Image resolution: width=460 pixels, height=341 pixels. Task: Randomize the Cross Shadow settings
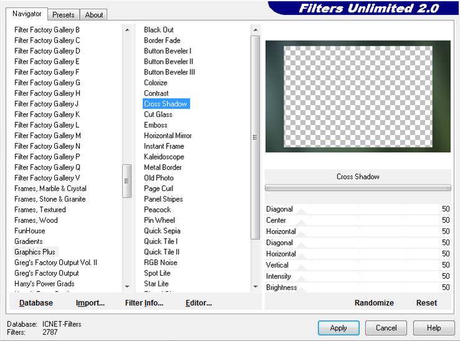(x=374, y=303)
